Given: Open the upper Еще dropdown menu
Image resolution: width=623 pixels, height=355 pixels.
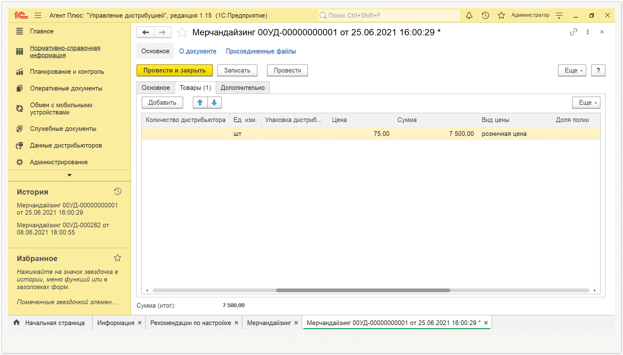Looking at the screenshot, I should [572, 70].
